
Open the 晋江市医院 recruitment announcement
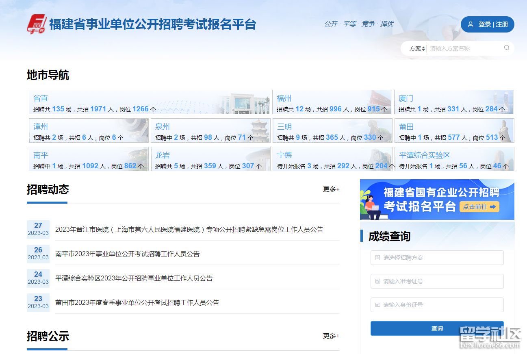pyautogui.click(x=189, y=230)
